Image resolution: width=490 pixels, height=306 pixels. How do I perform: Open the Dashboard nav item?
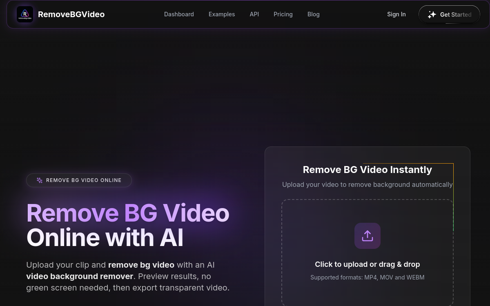179,14
